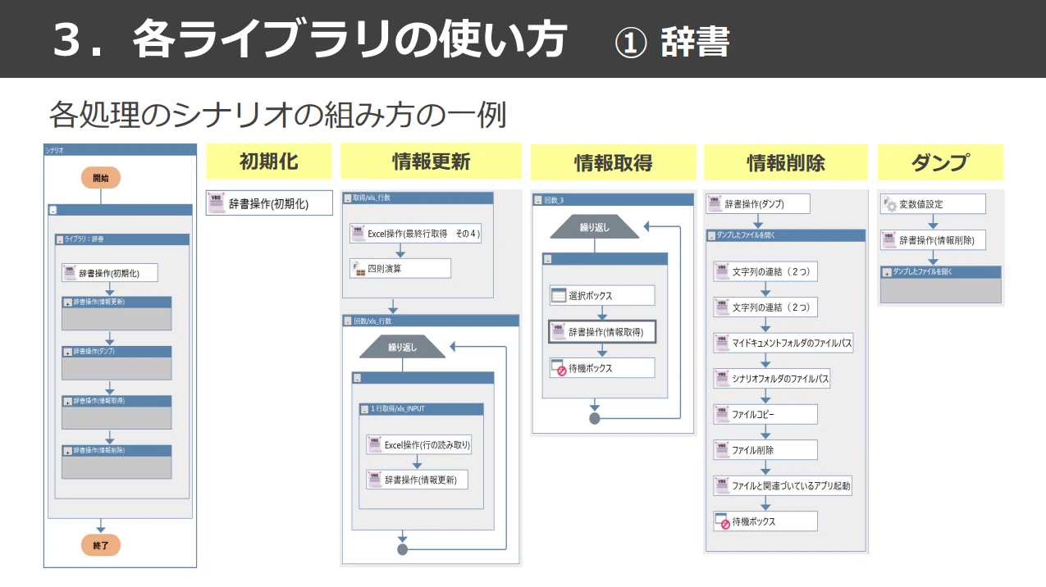Expand collapsed 辞書操作(情報更新) group in シナリオ
1046x587 pixels.
(x=67, y=303)
